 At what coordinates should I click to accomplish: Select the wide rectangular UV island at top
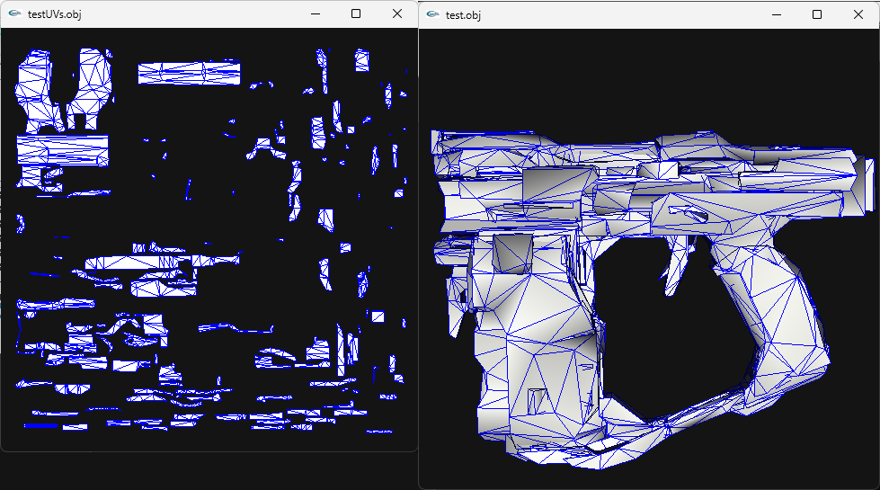coord(189,72)
